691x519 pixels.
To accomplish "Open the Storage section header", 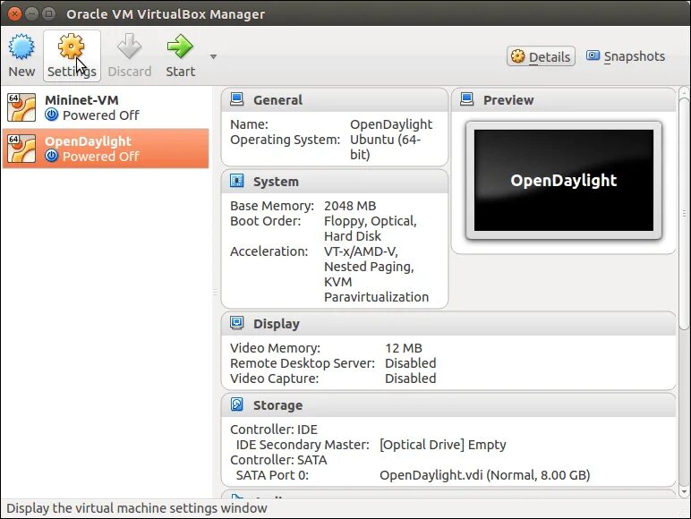I will coord(448,405).
